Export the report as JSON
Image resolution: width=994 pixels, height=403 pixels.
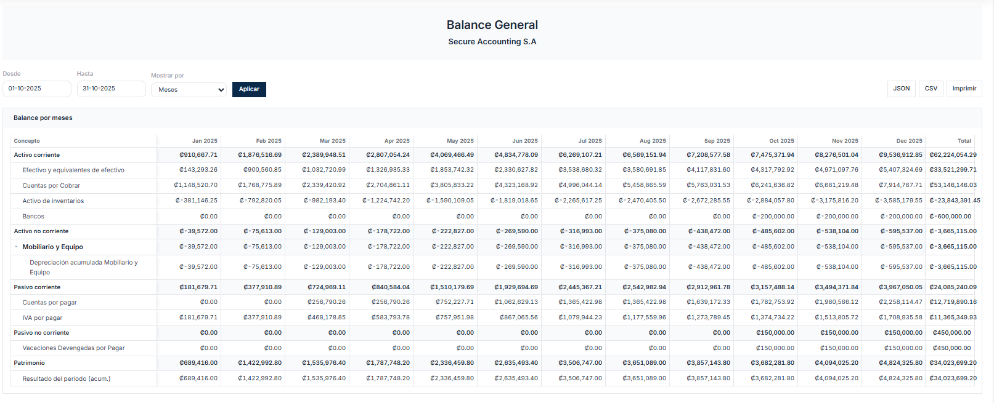(x=901, y=89)
